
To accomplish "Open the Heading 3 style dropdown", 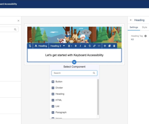I will coord(57,46).
